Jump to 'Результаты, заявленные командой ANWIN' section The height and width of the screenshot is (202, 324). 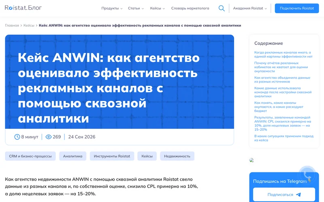(x=283, y=124)
